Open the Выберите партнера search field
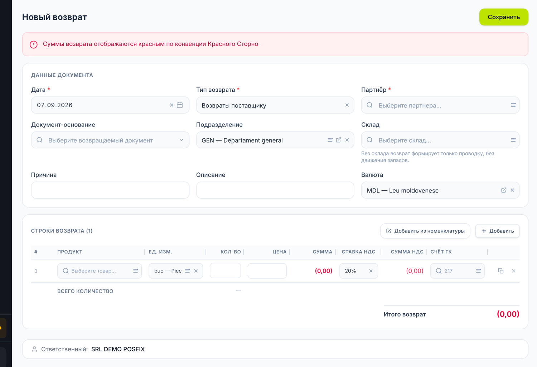Screen dimensions: 537x367 [440, 105]
